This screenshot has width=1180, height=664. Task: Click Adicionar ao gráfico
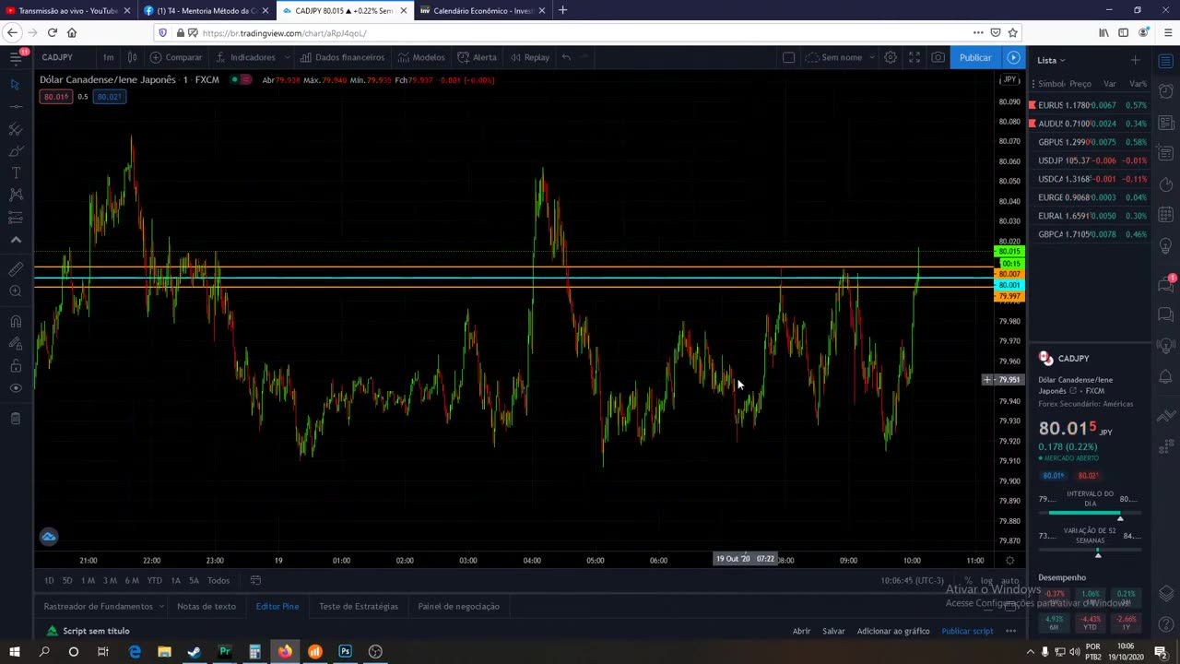tap(893, 631)
